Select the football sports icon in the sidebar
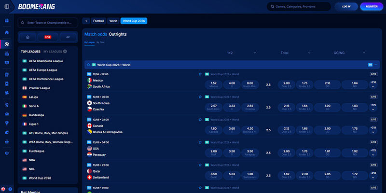This screenshot has height=193, width=386. click(x=7, y=44)
